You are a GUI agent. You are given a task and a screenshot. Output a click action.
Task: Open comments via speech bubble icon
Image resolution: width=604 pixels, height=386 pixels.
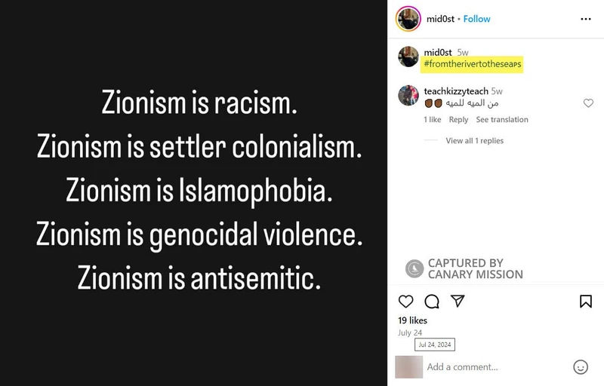point(432,302)
